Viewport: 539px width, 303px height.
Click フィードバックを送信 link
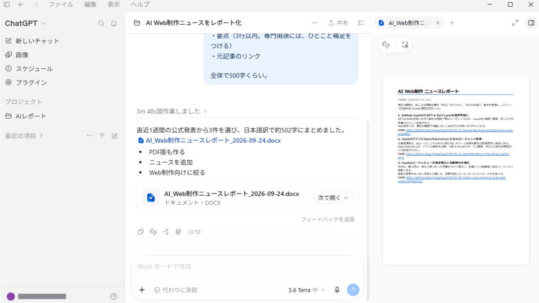tap(327, 220)
